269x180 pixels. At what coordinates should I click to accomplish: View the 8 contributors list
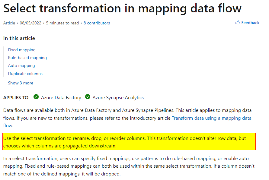click(x=97, y=23)
